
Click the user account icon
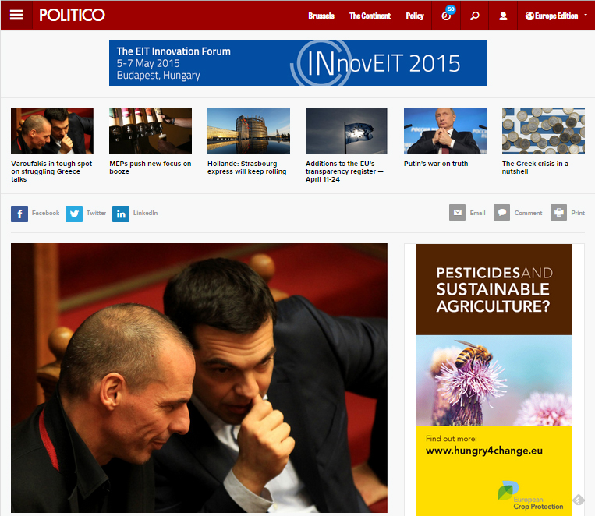503,16
